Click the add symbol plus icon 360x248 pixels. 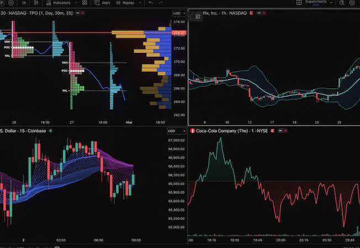coord(11,3)
